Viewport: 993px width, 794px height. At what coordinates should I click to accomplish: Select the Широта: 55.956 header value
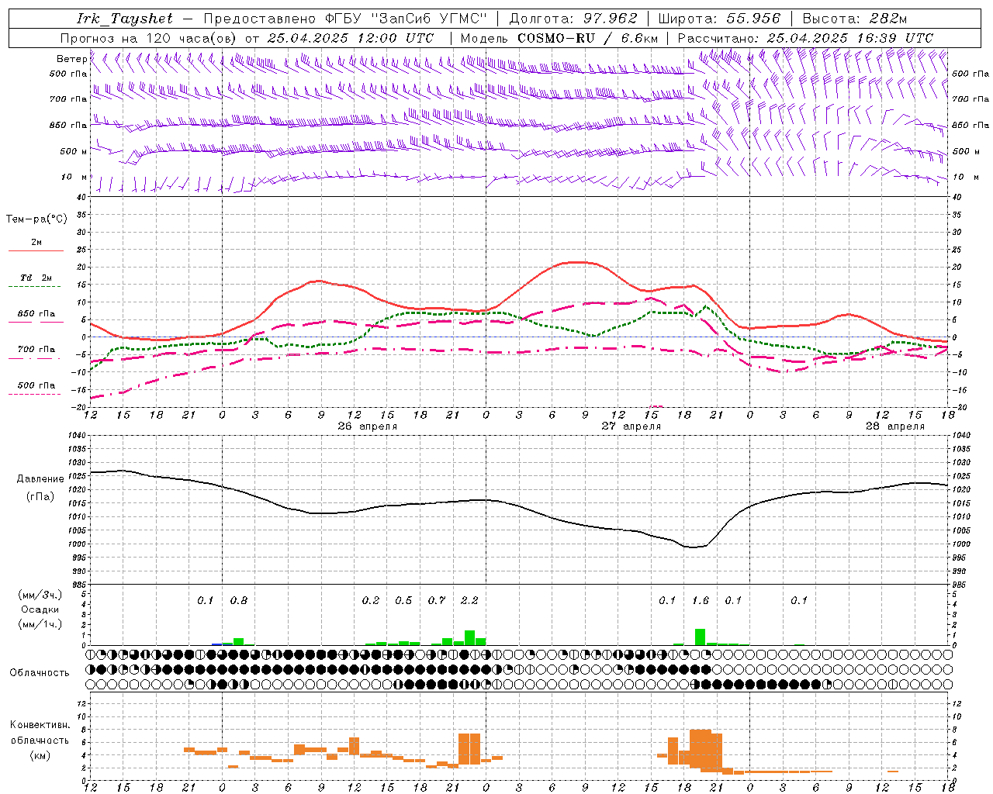pos(719,19)
